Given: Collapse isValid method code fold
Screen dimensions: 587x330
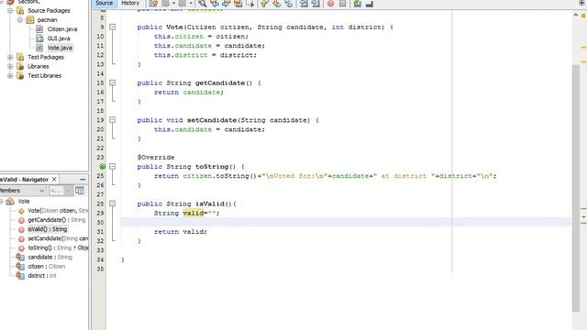Looking at the screenshot, I should (x=112, y=203).
